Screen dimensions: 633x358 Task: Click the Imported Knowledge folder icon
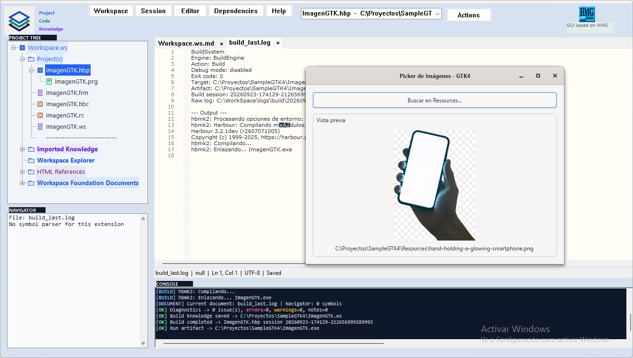tap(31, 149)
